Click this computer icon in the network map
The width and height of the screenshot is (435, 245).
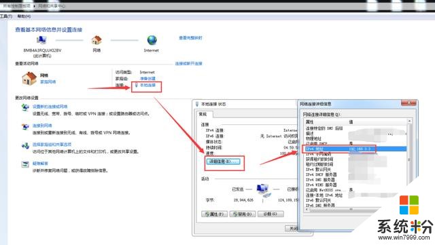click(x=41, y=41)
